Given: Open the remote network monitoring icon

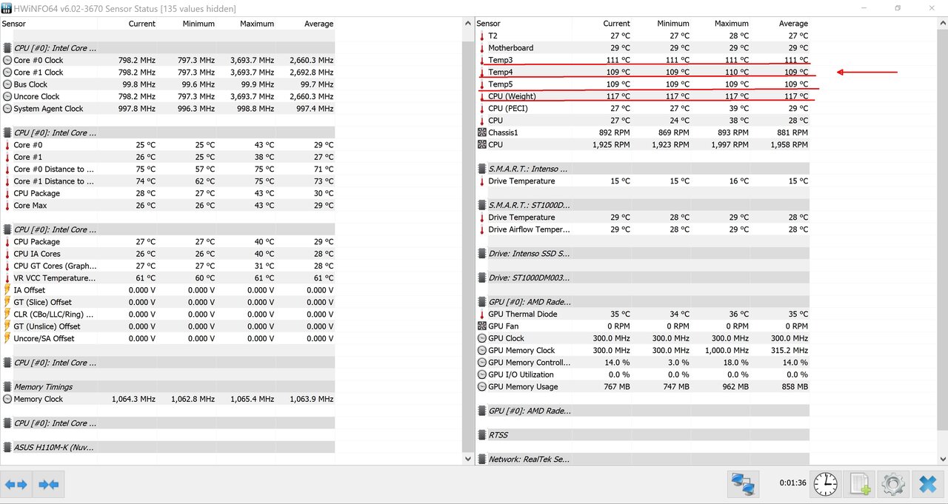Looking at the screenshot, I should (743, 485).
